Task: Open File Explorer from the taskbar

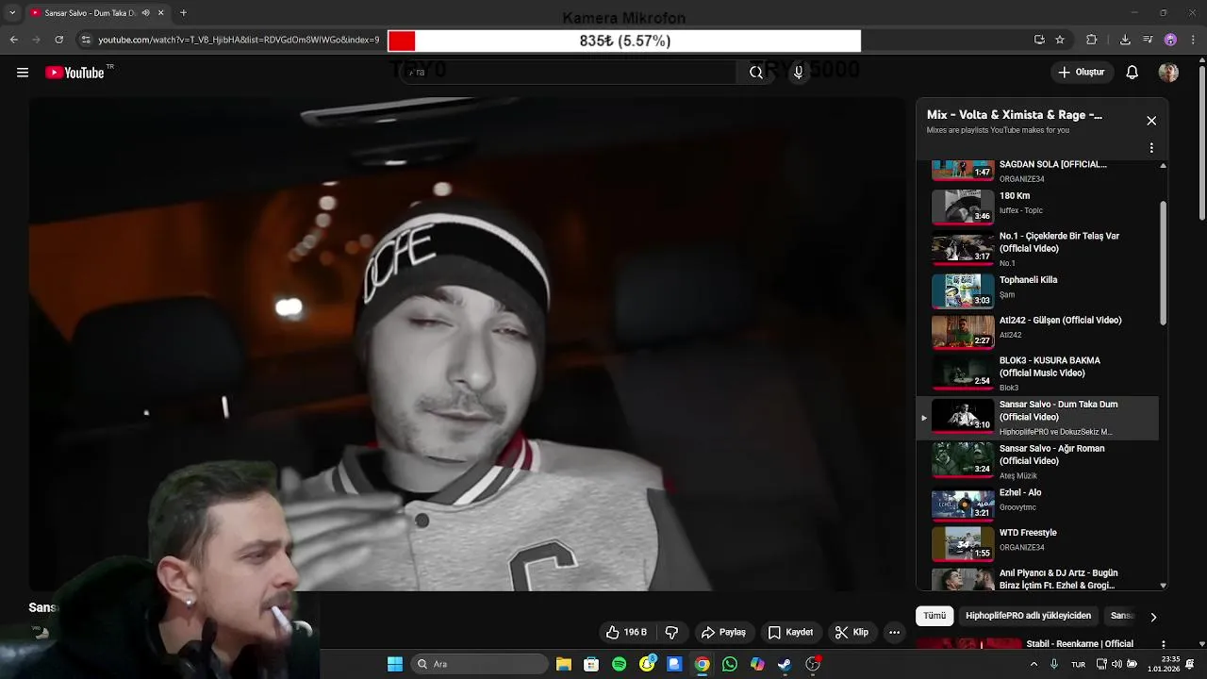Action: click(564, 664)
